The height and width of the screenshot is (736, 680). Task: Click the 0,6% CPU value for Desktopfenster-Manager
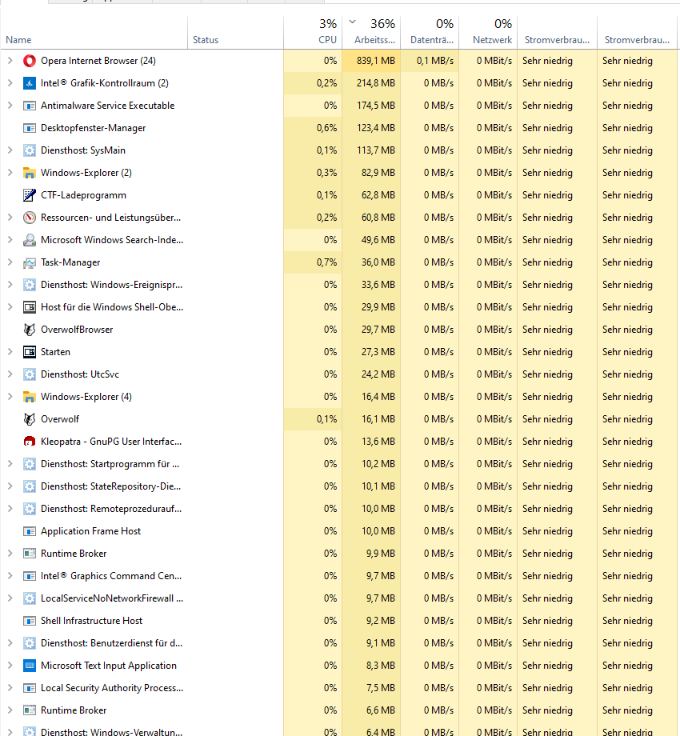(326, 128)
